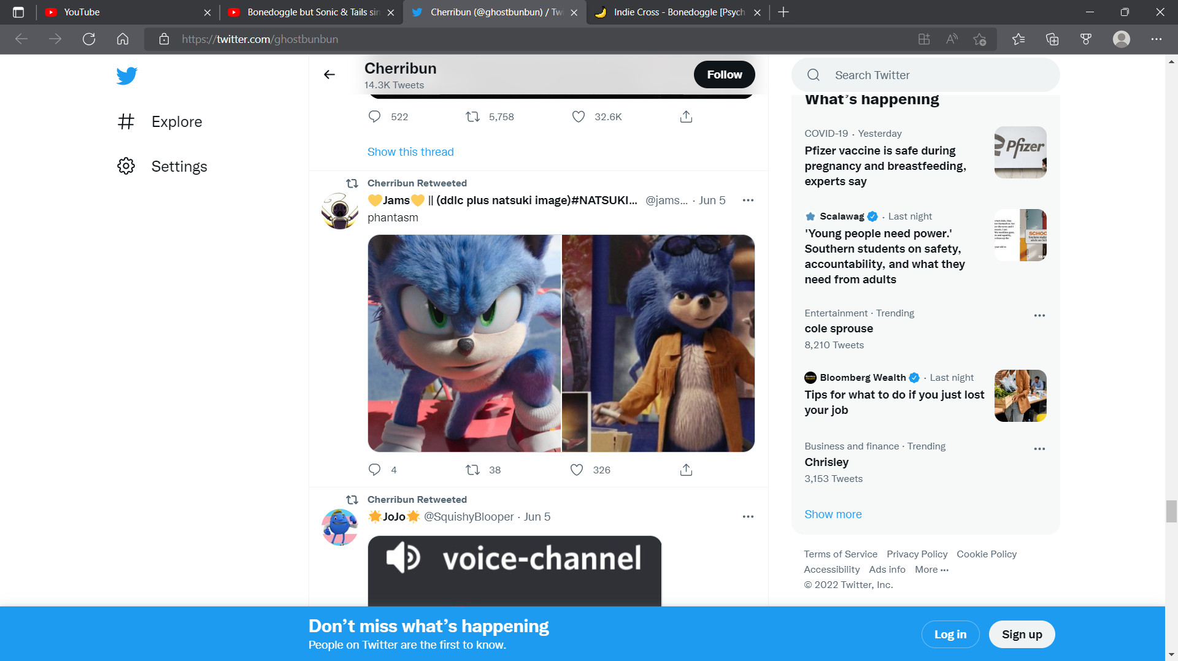Open more options for Chrisley trend
Screen dimensions: 1178x661
1039,449
